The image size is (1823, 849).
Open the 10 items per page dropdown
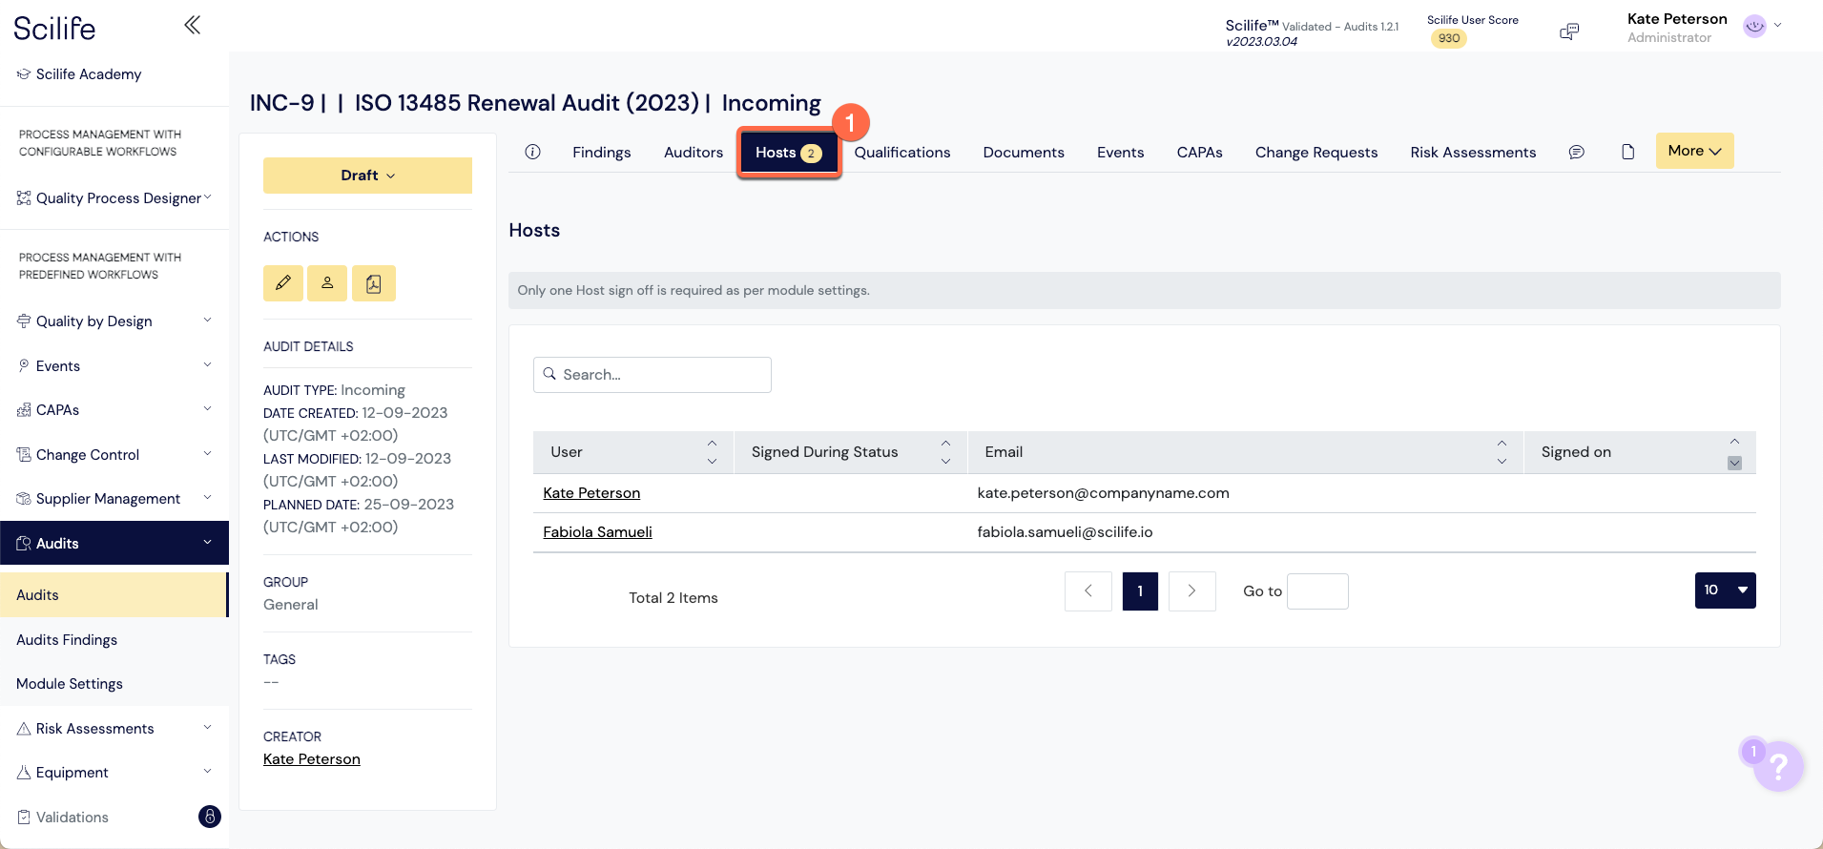pyautogui.click(x=1725, y=590)
